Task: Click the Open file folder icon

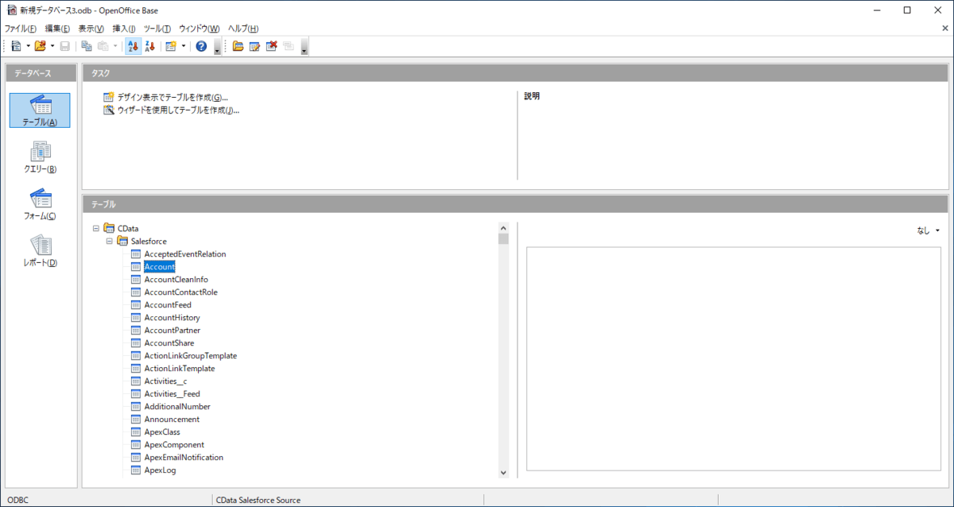Action: pos(40,46)
